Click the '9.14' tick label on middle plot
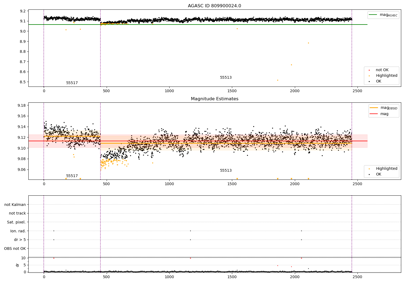 22,127
